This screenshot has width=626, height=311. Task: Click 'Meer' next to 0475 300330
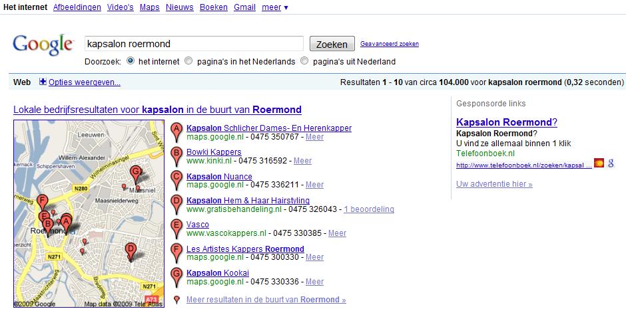[314, 257]
